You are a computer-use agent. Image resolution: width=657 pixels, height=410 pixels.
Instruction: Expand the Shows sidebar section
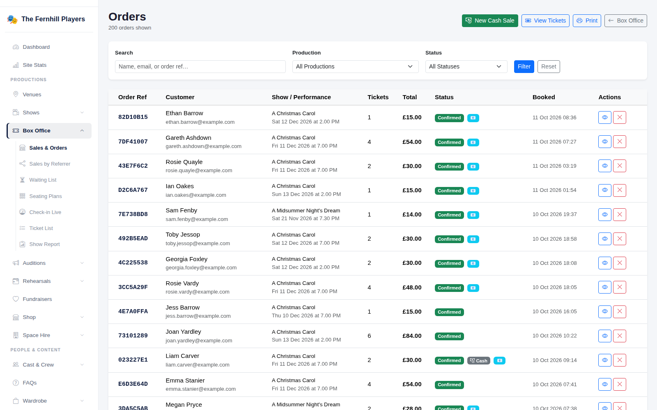click(x=49, y=113)
